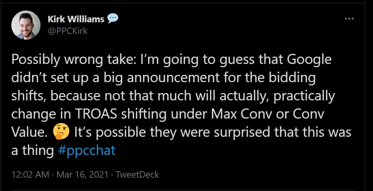
Task: Click the word Value in the tweet
Action: pyautogui.click(x=30, y=132)
